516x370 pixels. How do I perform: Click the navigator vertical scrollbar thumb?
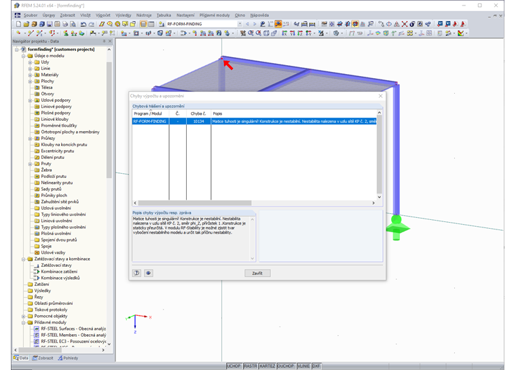[109, 119]
